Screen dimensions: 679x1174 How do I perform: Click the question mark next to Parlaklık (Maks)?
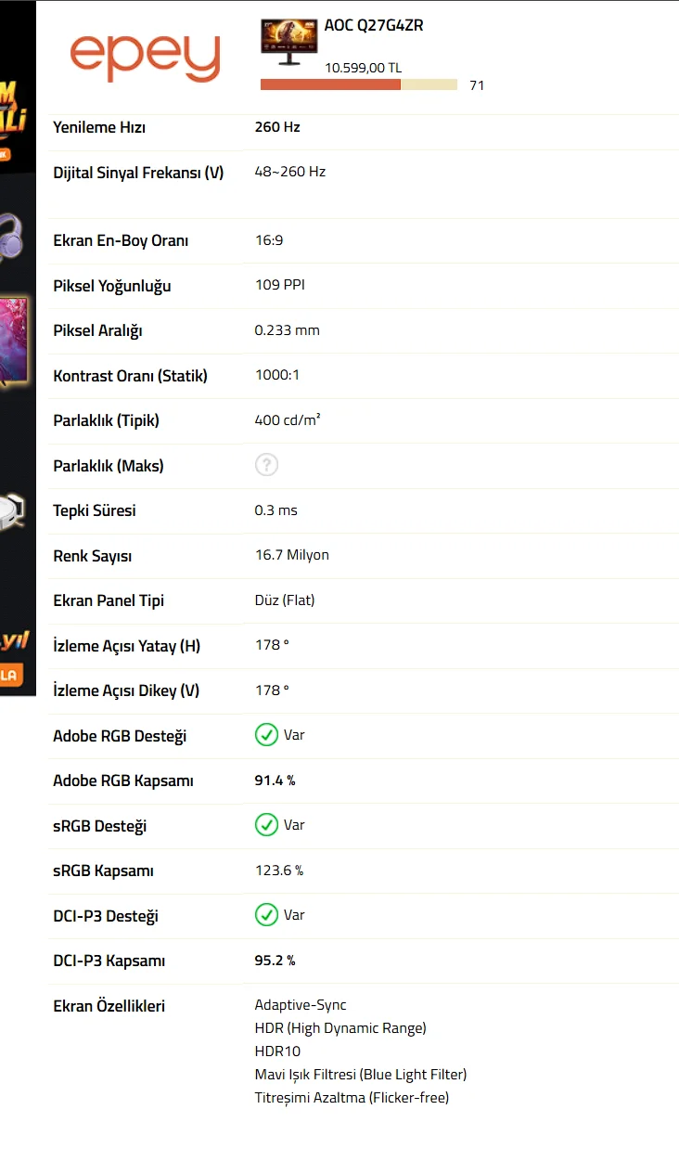coord(266,465)
